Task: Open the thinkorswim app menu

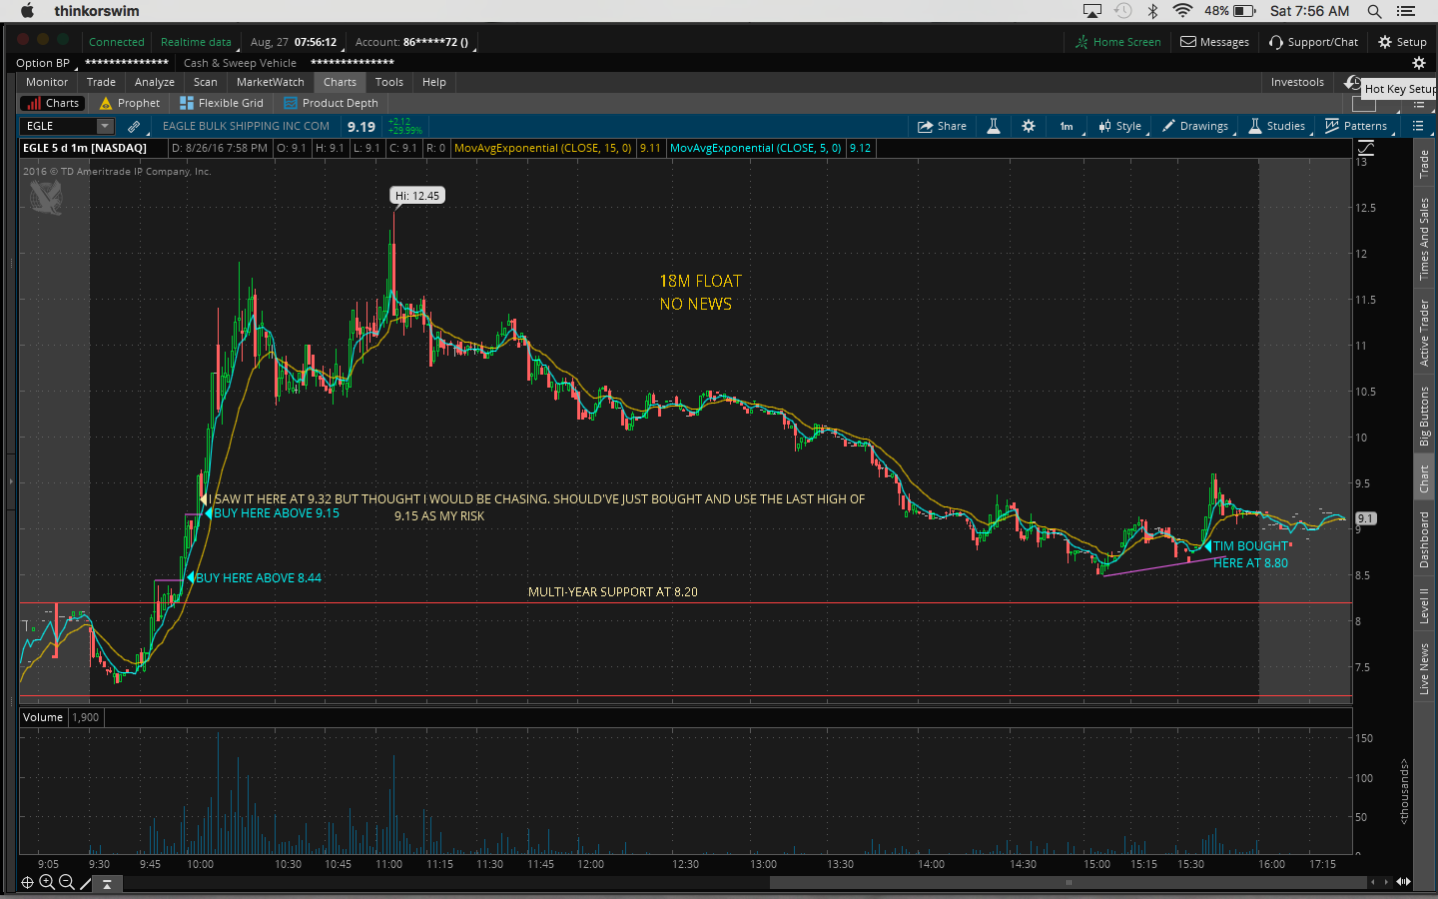Action: point(97,11)
